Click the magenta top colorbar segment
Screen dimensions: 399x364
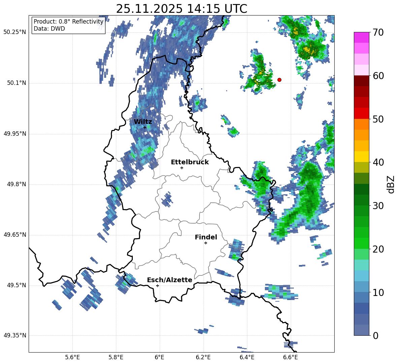pos(361,37)
